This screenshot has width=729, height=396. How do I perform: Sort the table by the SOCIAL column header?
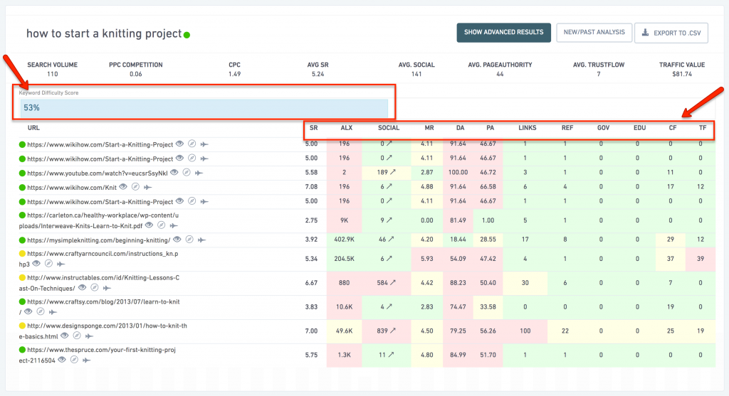point(389,128)
